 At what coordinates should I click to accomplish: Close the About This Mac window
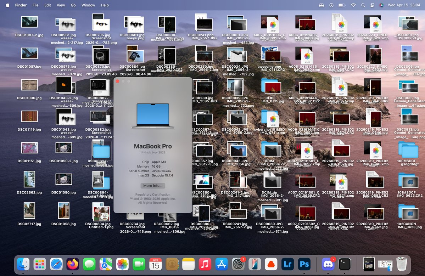click(x=117, y=81)
